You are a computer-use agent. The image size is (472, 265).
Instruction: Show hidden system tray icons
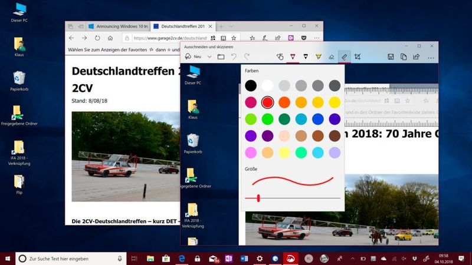(352, 259)
